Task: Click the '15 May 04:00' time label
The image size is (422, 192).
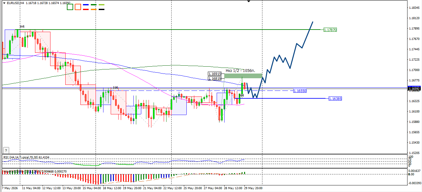Action: (92, 188)
